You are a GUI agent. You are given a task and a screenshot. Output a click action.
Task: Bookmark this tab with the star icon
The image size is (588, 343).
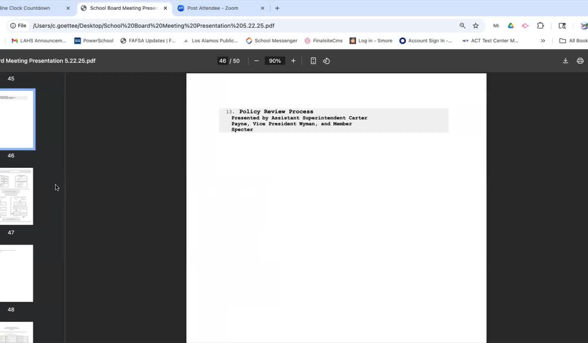[x=476, y=26]
